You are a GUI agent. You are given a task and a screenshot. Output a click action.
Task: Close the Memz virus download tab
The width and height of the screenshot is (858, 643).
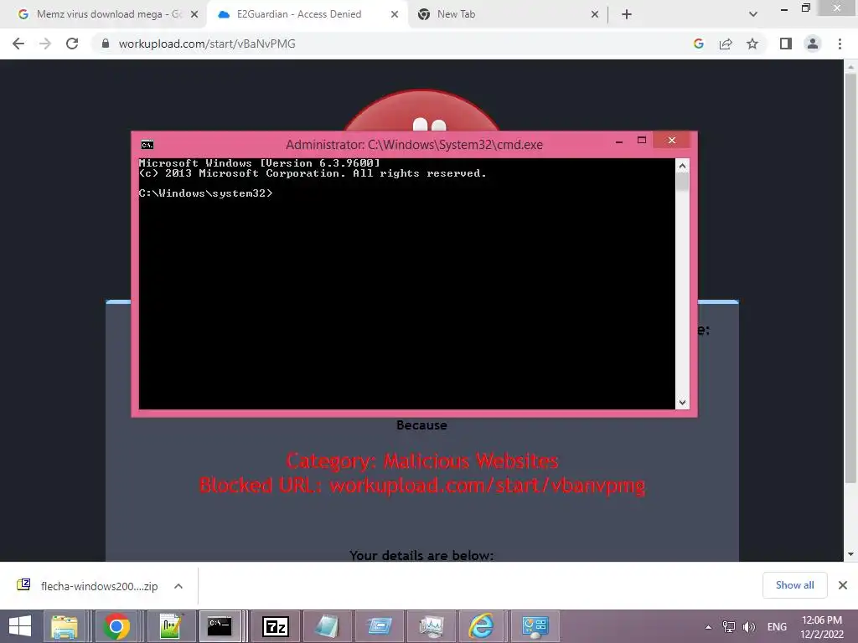pos(194,15)
